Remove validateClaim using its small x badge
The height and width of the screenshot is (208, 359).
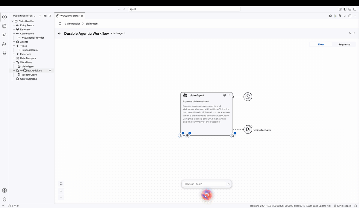coord(251,126)
